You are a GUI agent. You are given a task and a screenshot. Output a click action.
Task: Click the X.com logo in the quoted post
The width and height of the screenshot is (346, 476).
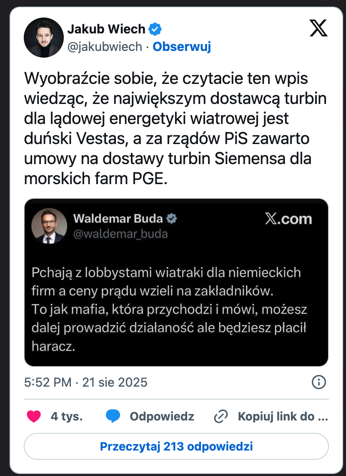(288, 219)
